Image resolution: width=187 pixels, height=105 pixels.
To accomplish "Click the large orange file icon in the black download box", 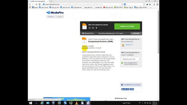I will 84,26.
